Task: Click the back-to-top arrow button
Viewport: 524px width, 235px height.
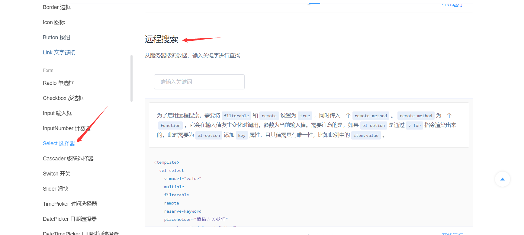Action: (502, 179)
